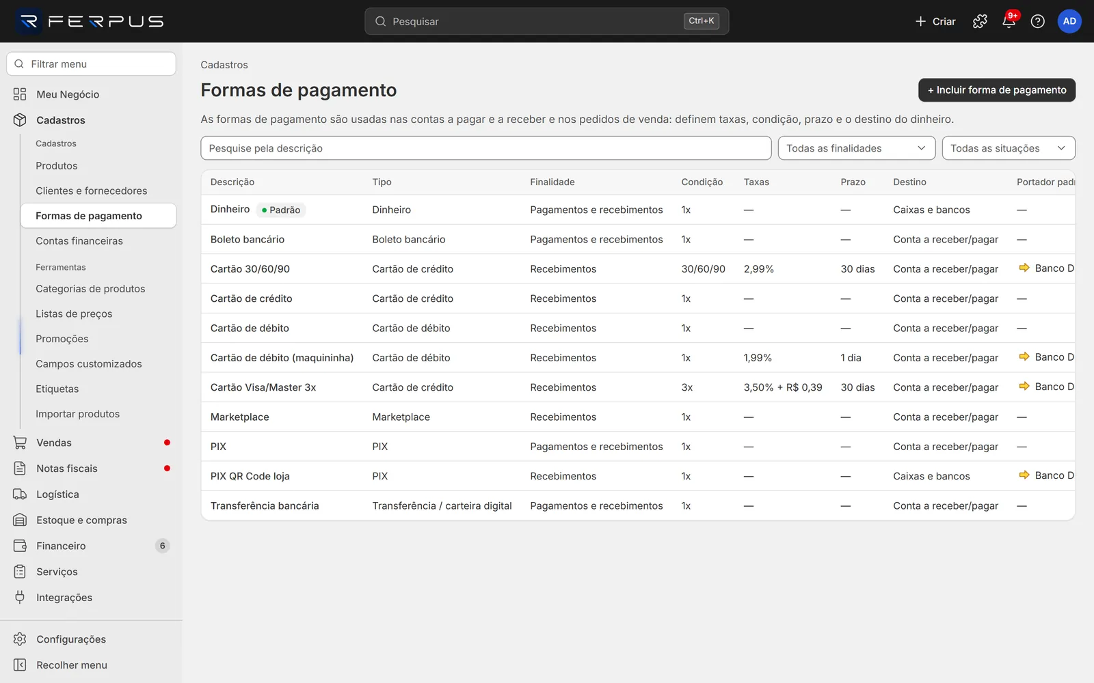Screen dimensions: 1094x683
Task: Click the Logística truck icon
Action: pyautogui.click(x=20, y=494)
